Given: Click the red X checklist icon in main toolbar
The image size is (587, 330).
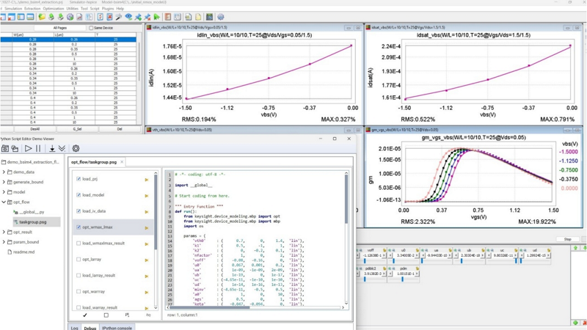Looking at the screenshot, I should point(109,17).
